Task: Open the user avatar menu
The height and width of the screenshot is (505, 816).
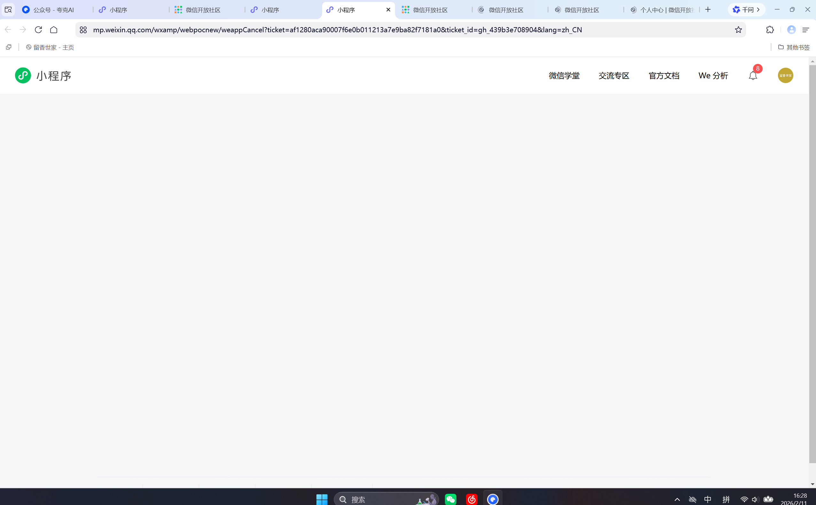Action: pyautogui.click(x=785, y=75)
